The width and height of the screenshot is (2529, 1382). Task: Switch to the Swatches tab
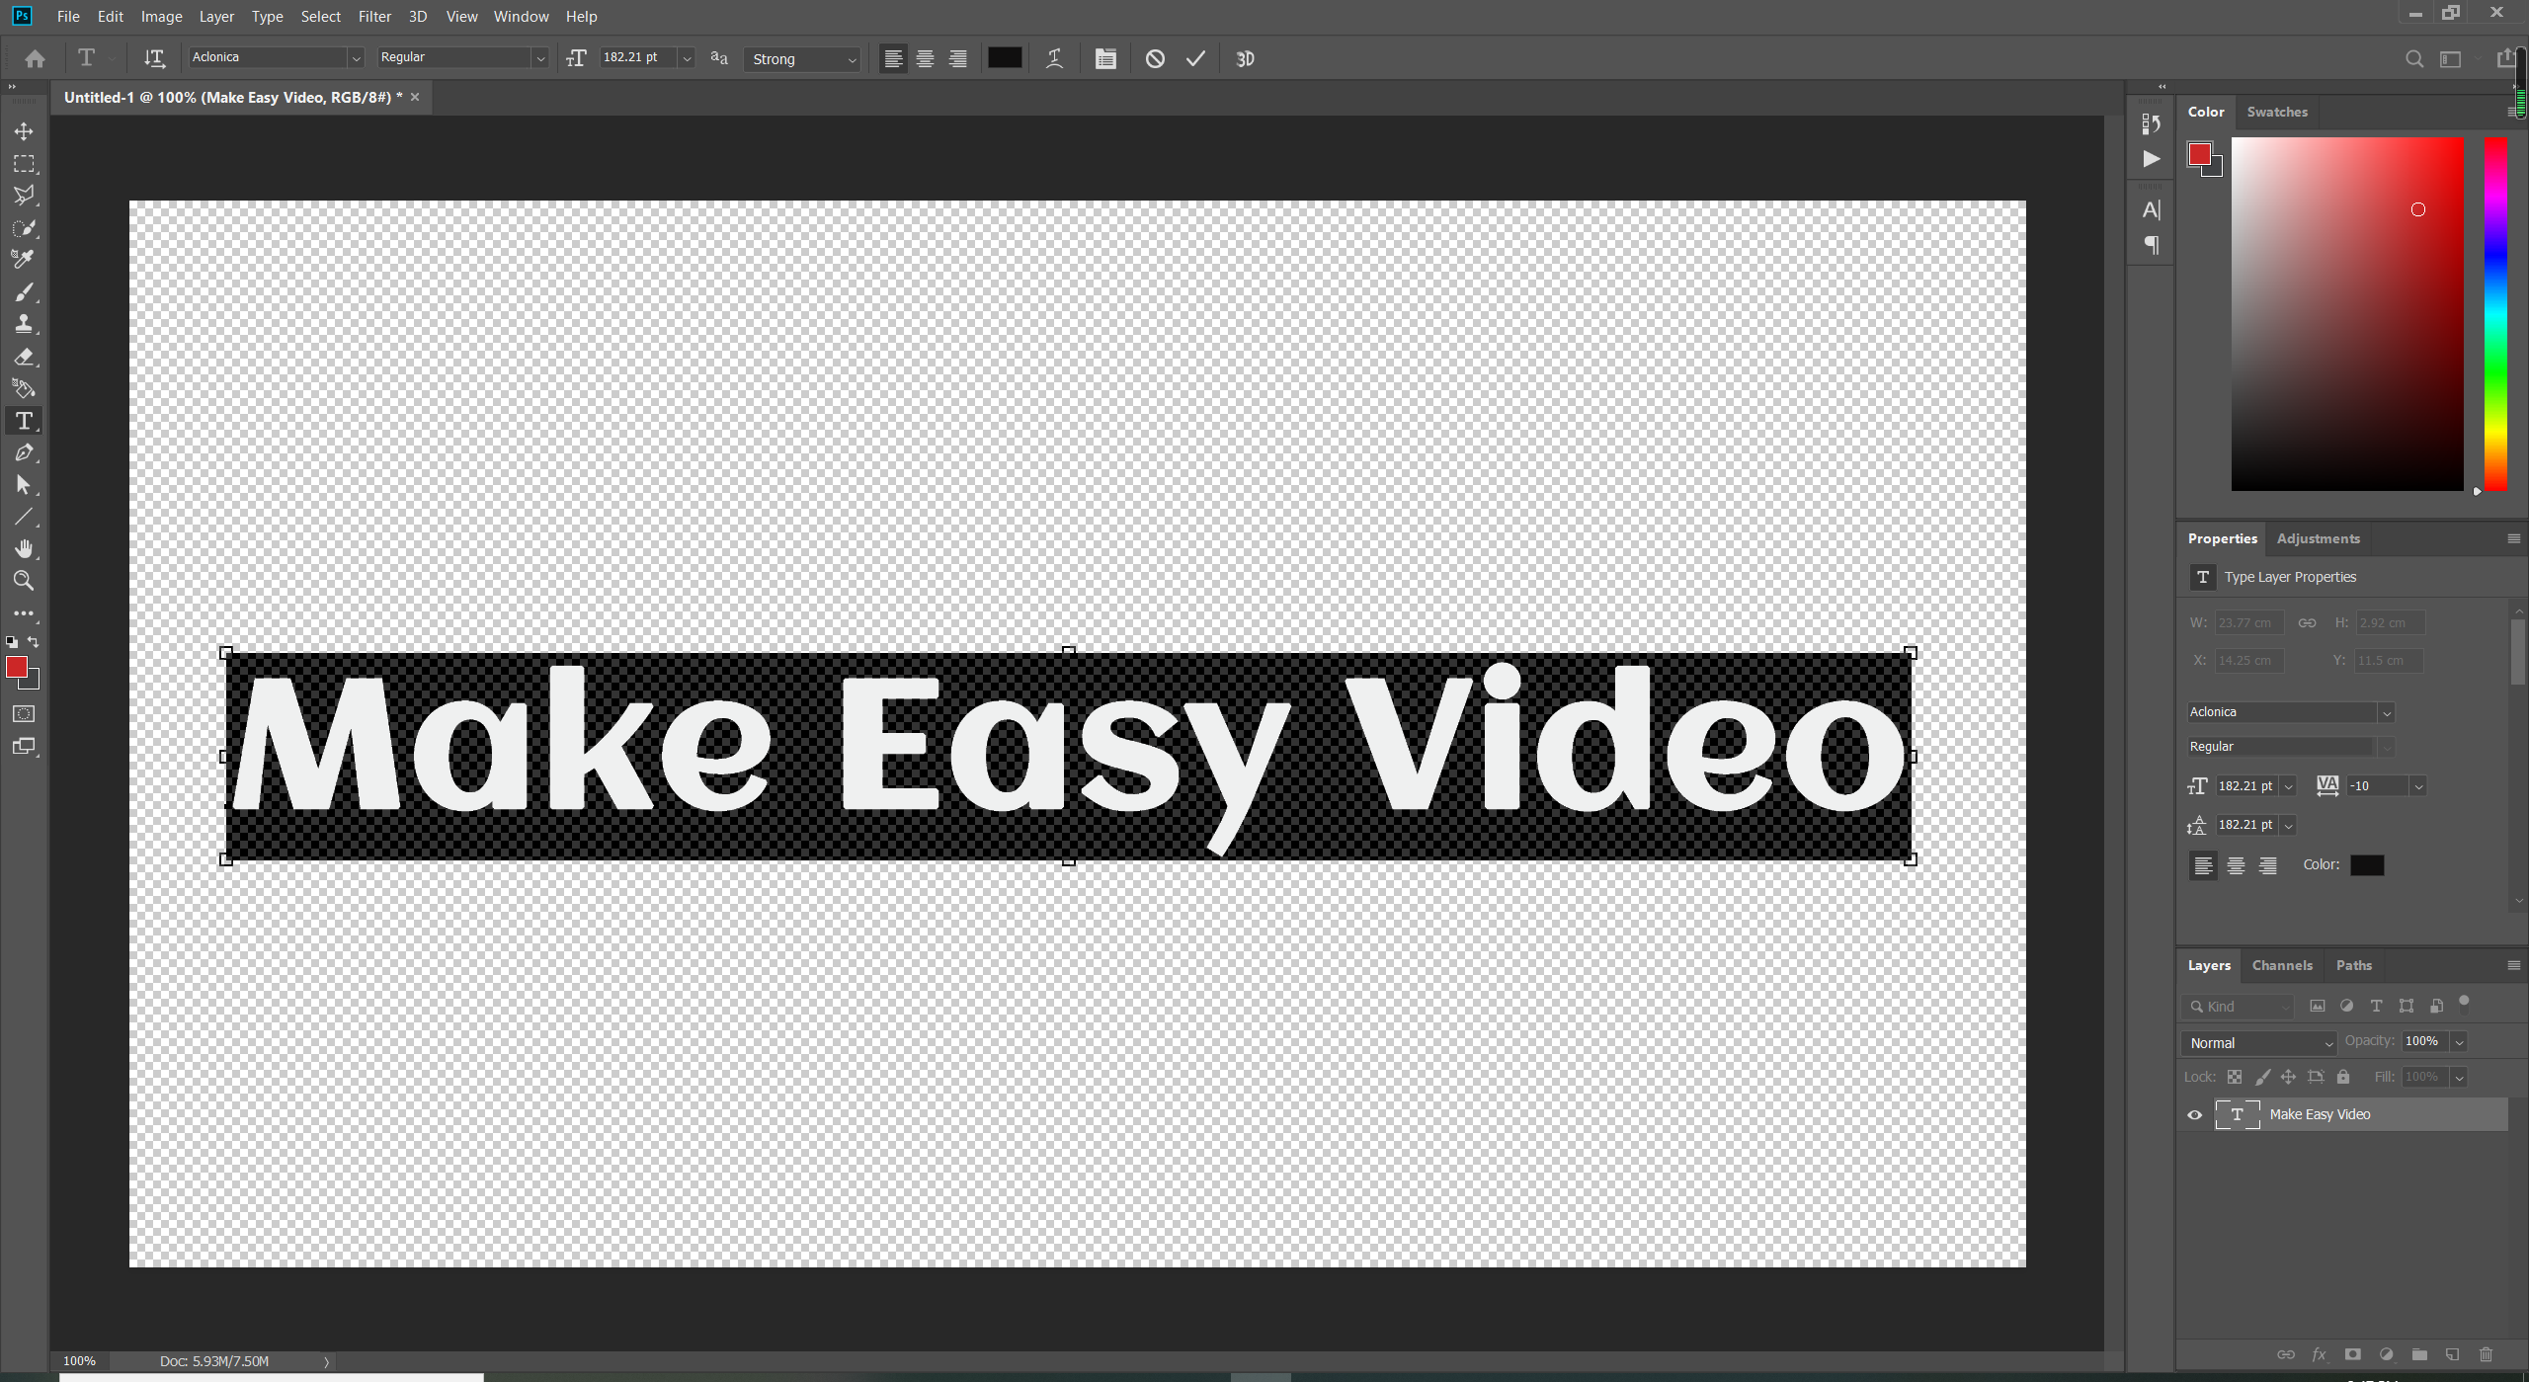(2277, 111)
